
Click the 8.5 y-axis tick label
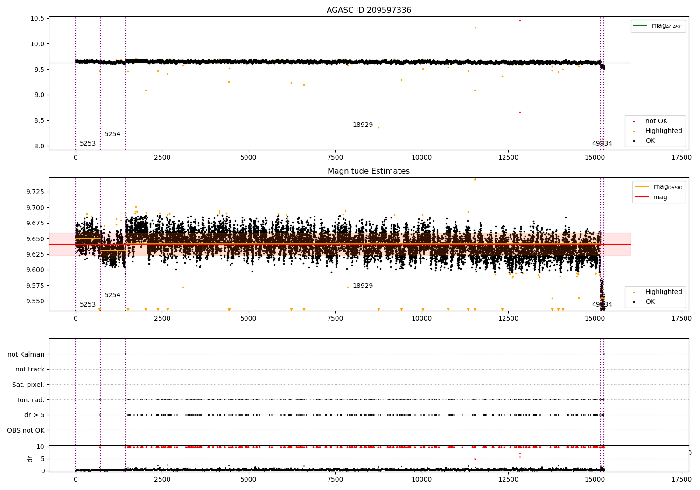pos(39,120)
